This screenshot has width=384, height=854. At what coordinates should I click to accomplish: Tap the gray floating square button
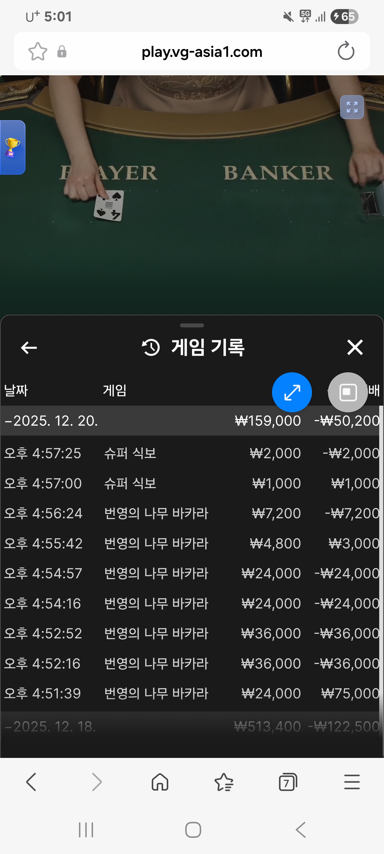click(347, 392)
